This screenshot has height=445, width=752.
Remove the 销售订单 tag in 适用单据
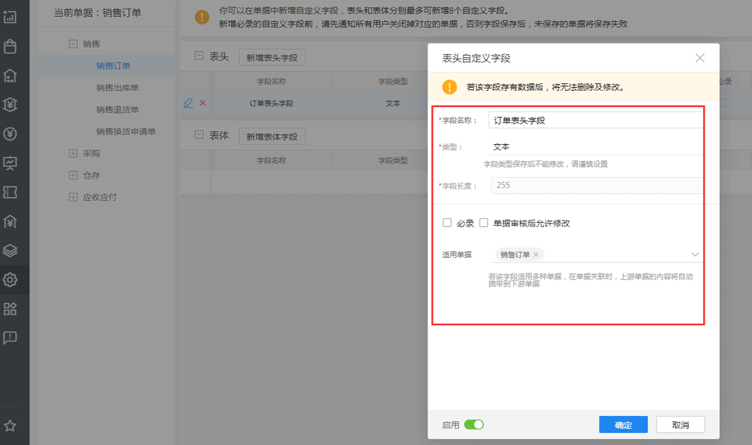click(x=537, y=253)
